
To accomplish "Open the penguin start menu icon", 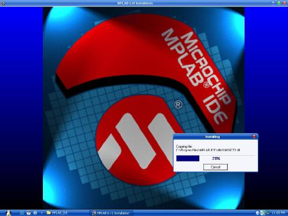I will point(8,213).
